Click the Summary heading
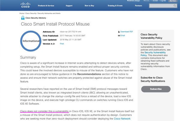Image resolution: width=180 pixels, height=121 pixels. click(x=28, y=57)
